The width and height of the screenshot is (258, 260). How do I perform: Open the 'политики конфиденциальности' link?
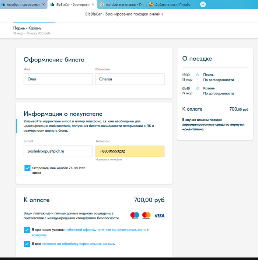coord(121,230)
